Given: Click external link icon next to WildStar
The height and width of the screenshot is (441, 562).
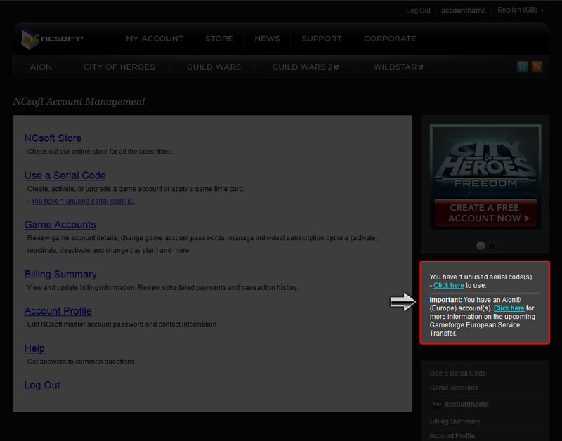Looking at the screenshot, I should tap(421, 67).
